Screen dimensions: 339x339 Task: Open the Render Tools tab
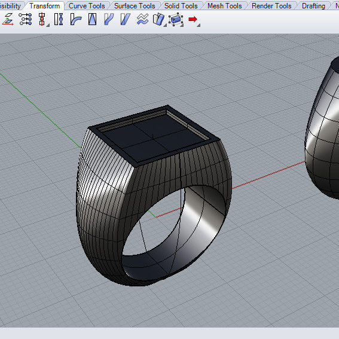[x=271, y=6]
